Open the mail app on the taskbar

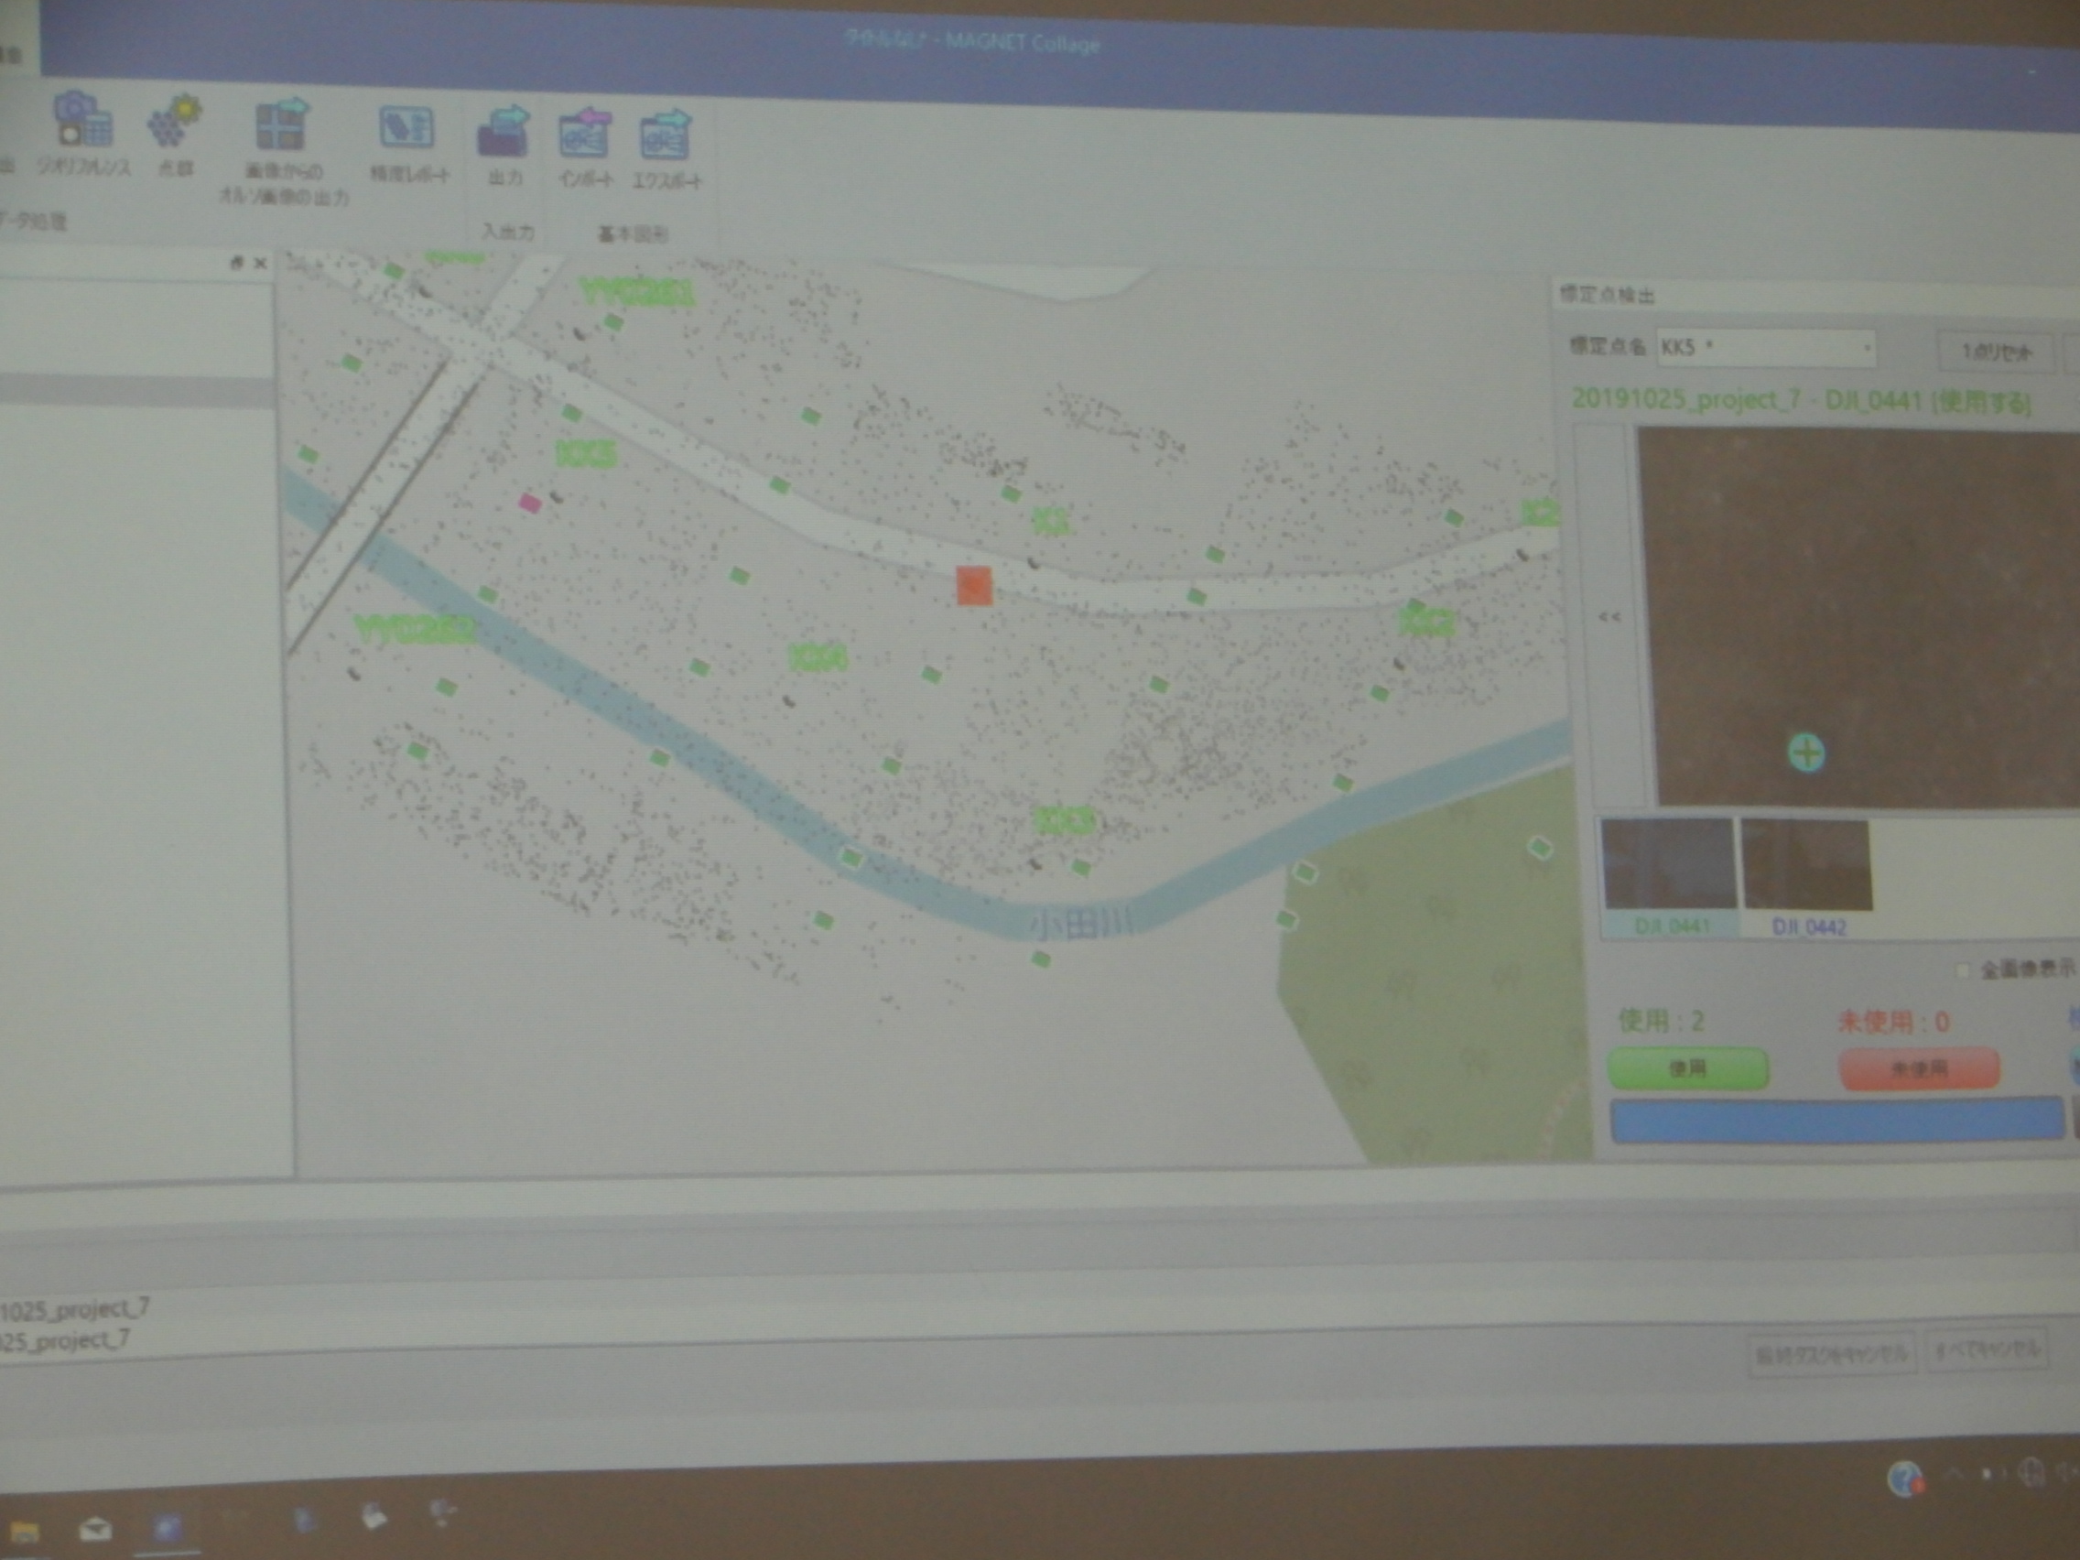tap(95, 1530)
